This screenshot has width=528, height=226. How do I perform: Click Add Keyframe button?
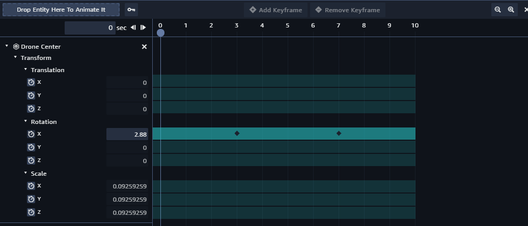coord(275,10)
